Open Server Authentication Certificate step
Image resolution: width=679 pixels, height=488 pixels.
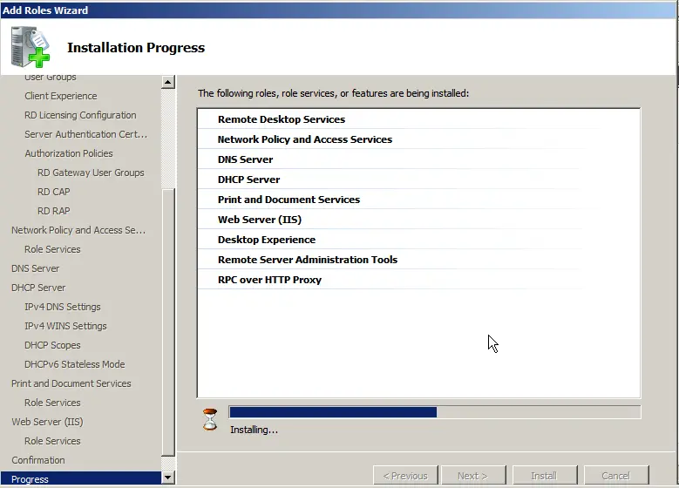pos(85,134)
